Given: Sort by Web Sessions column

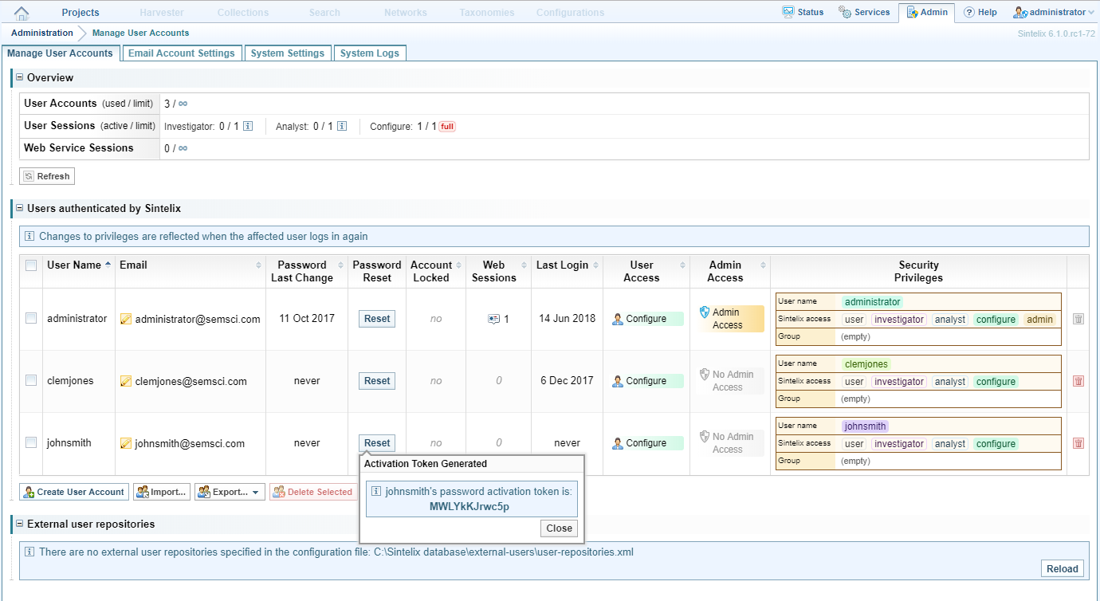Looking at the screenshot, I should 498,271.
